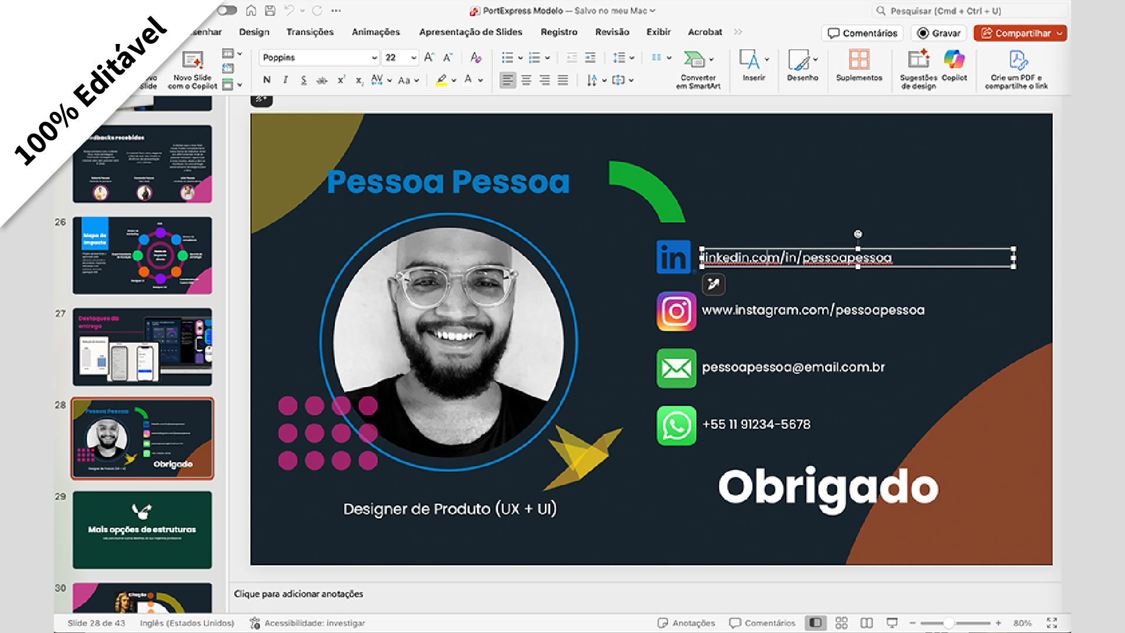Viewport: 1125px width, 633px height.
Task: Expand the Compartilhar dropdown arrow
Action: [x=1059, y=33]
